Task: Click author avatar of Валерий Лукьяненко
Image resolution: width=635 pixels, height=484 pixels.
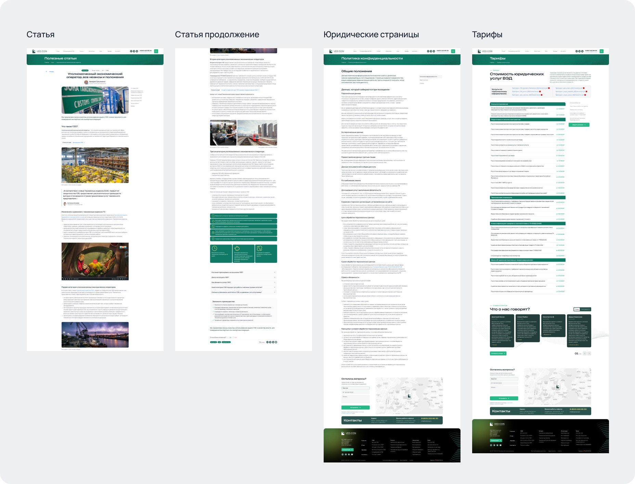Action: click(87, 82)
